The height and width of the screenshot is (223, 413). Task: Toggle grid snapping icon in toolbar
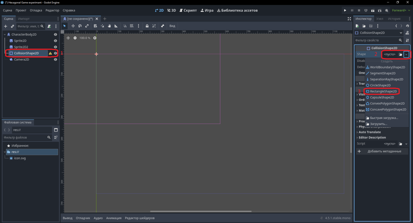(x=131, y=26)
